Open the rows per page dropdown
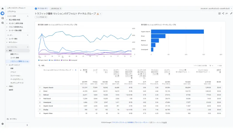 point(212,66)
